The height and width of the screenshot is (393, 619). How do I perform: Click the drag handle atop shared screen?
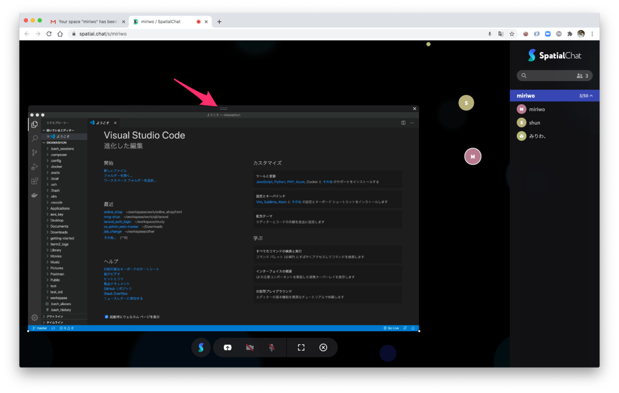coord(223,109)
